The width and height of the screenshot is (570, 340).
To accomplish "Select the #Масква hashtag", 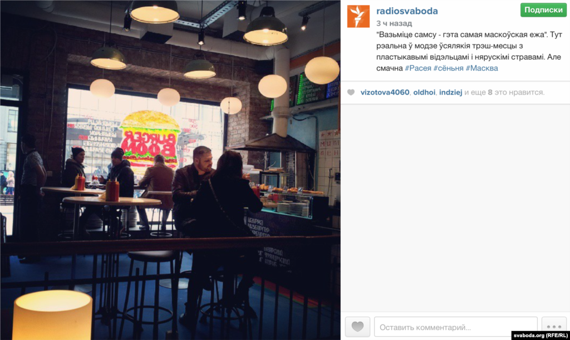I will 481,68.
